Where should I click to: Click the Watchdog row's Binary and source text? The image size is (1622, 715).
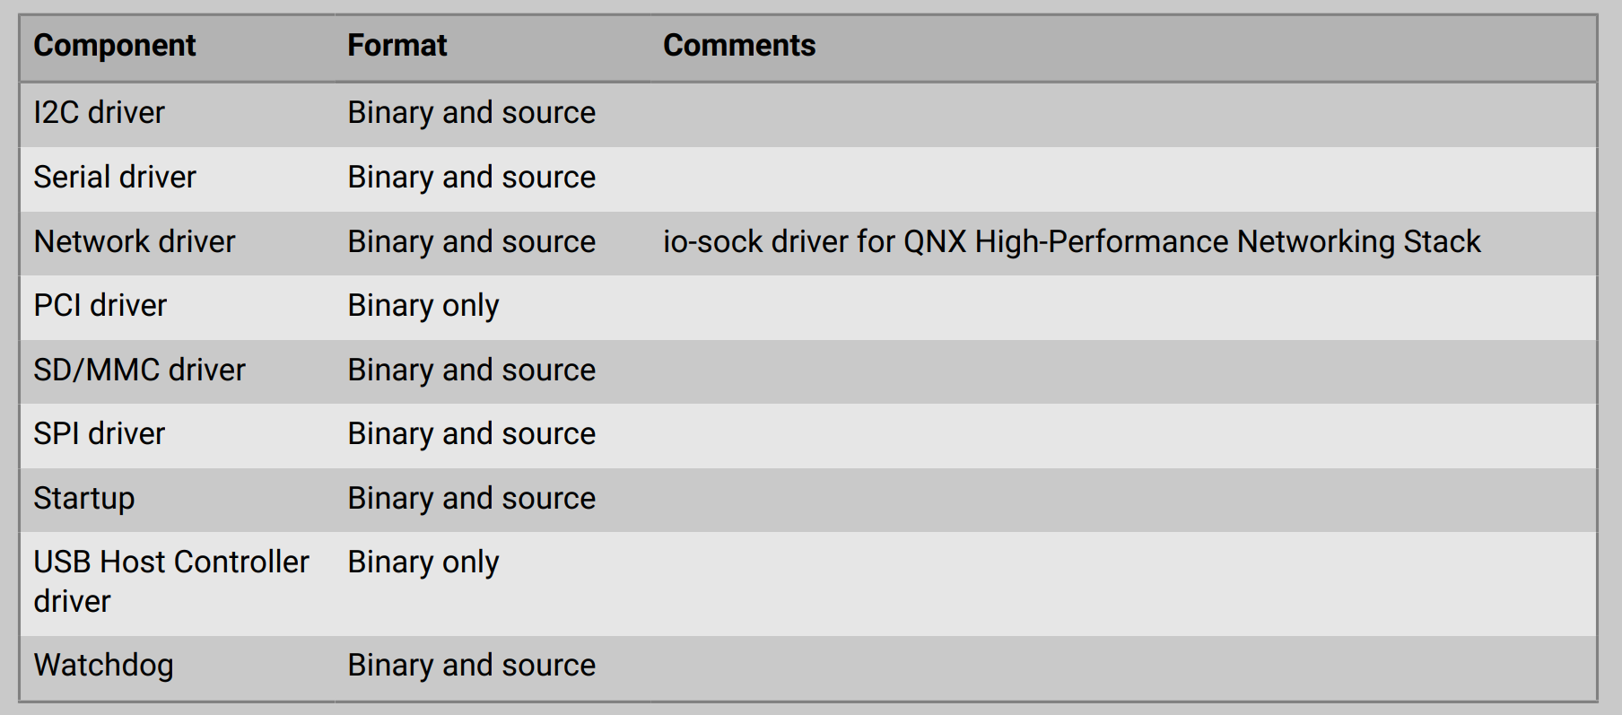pyautogui.click(x=472, y=666)
